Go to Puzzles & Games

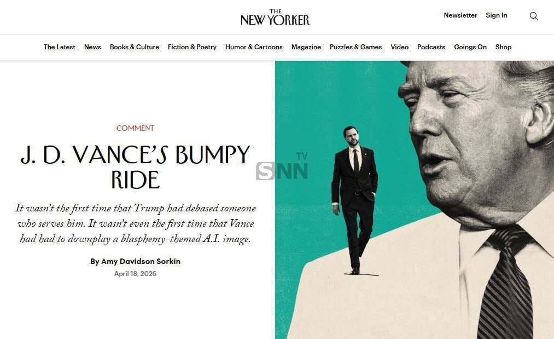[356, 47]
